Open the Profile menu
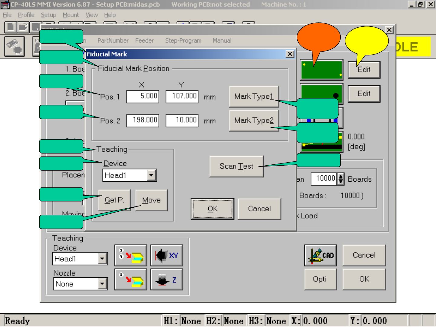 [x=26, y=15]
